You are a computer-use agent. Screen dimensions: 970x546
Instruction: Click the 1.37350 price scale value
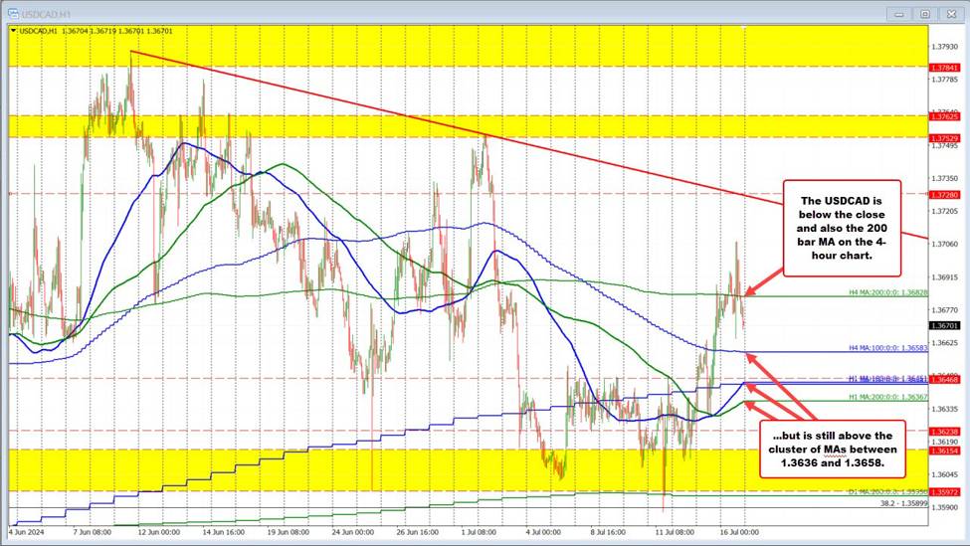point(944,178)
